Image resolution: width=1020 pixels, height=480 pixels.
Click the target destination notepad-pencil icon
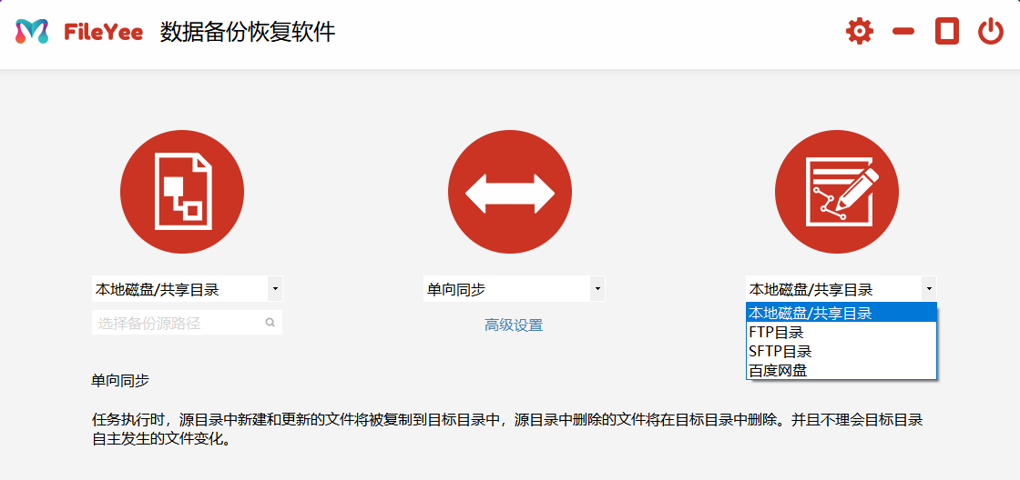point(837,193)
